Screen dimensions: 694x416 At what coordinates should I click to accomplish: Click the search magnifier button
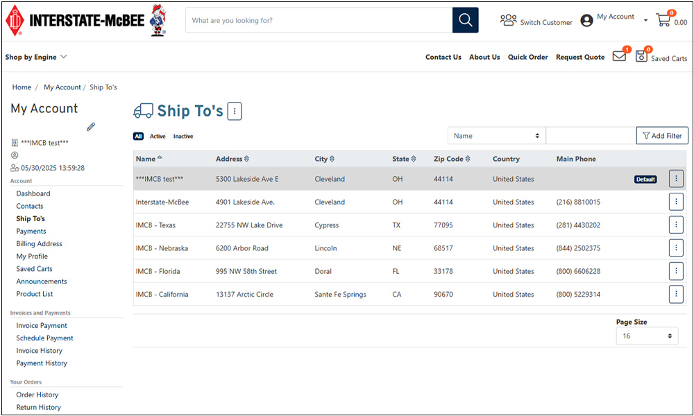click(x=465, y=20)
